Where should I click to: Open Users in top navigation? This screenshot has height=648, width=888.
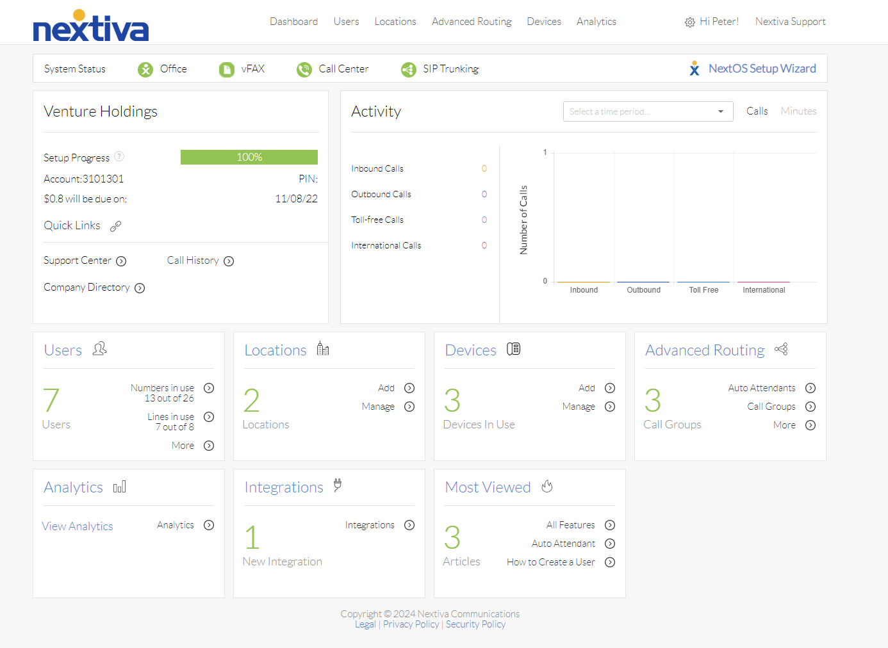click(346, 22)
